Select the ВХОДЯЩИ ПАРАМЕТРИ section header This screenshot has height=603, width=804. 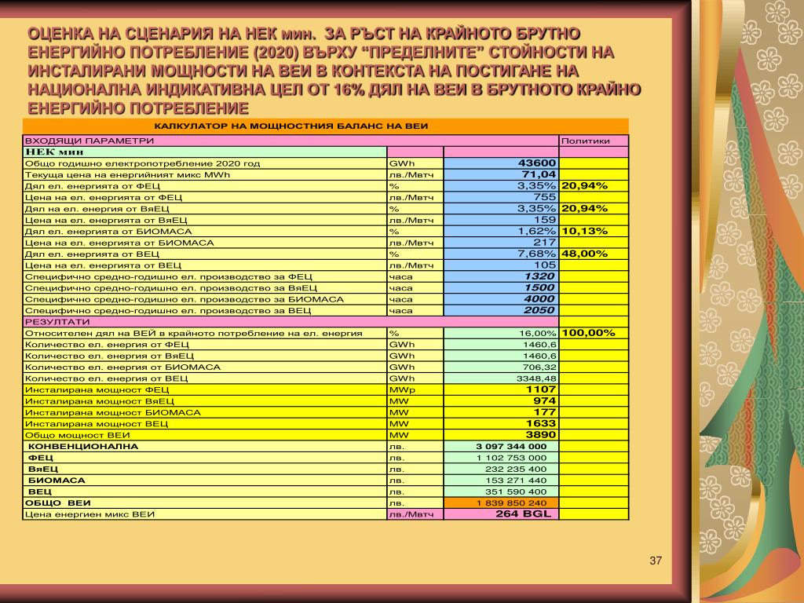coord(291,141)
